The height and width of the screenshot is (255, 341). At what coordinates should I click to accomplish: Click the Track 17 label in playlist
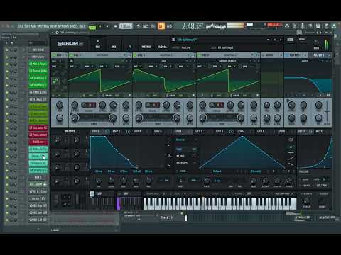pos(167,217)
